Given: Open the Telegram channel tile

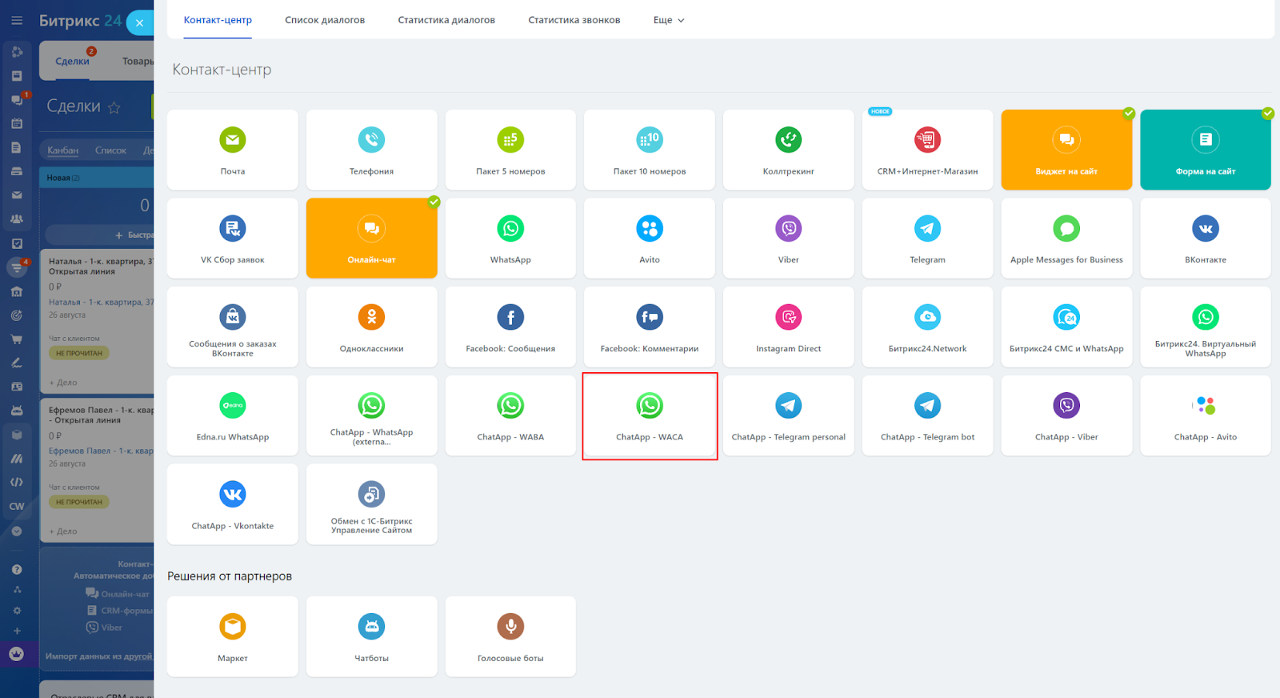Looking at the screenshot, I should tap(927, 239).
